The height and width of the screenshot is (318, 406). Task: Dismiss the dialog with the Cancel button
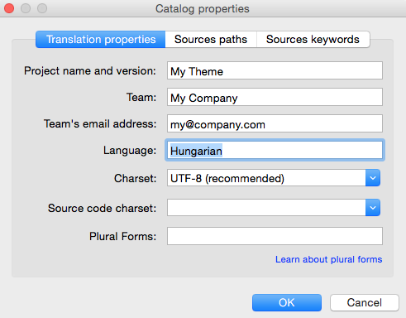(x=365, y=302)
